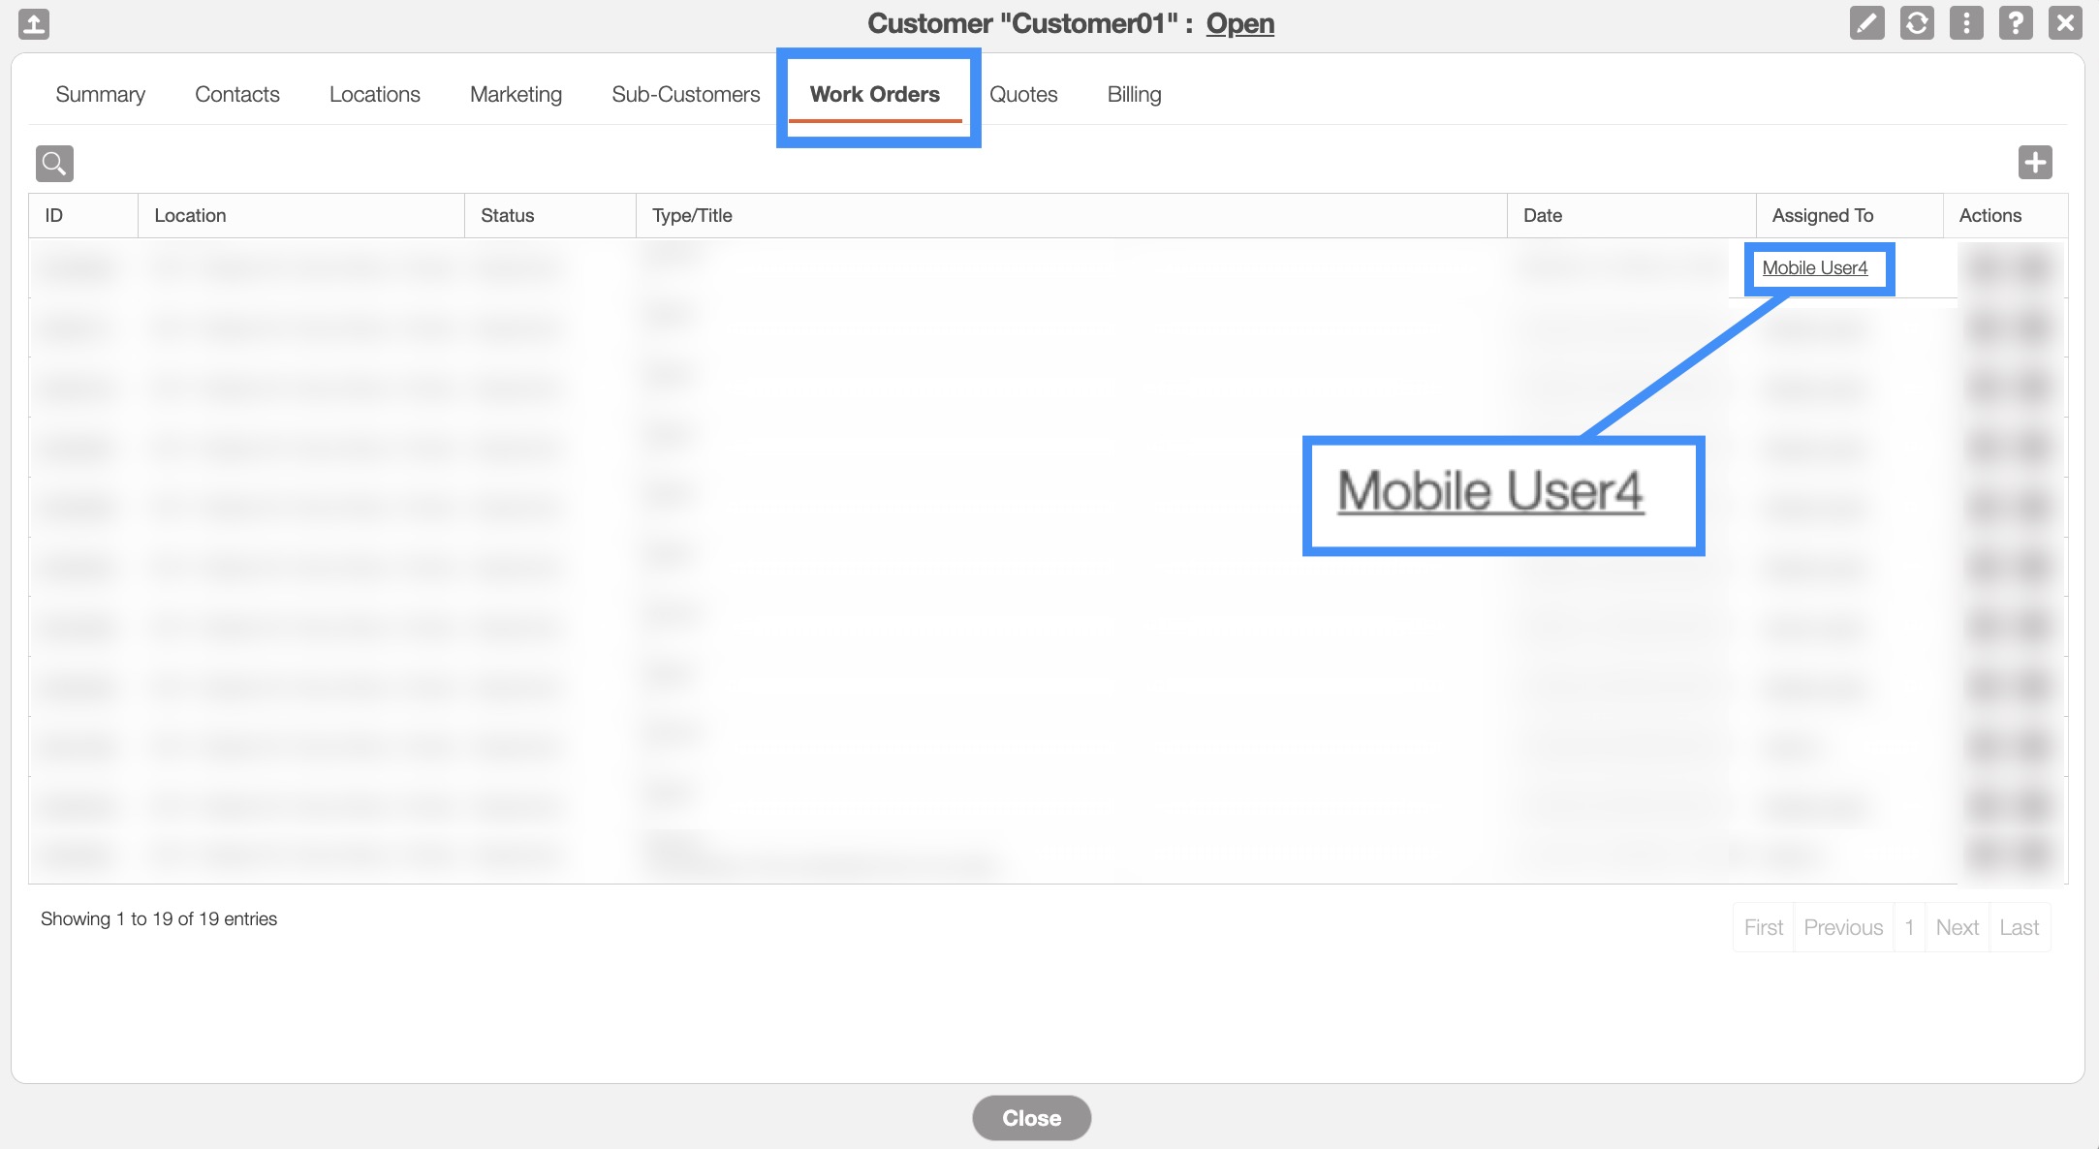This screenshot has width=2099, height=1149.
Task: Click the Open status link in title
Action: coord(1239,23)
